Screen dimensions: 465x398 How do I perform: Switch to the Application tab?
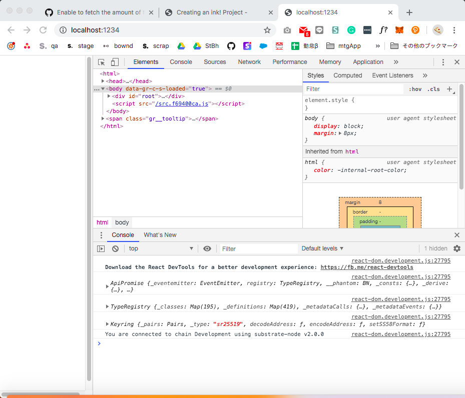[x=368, y=62]
